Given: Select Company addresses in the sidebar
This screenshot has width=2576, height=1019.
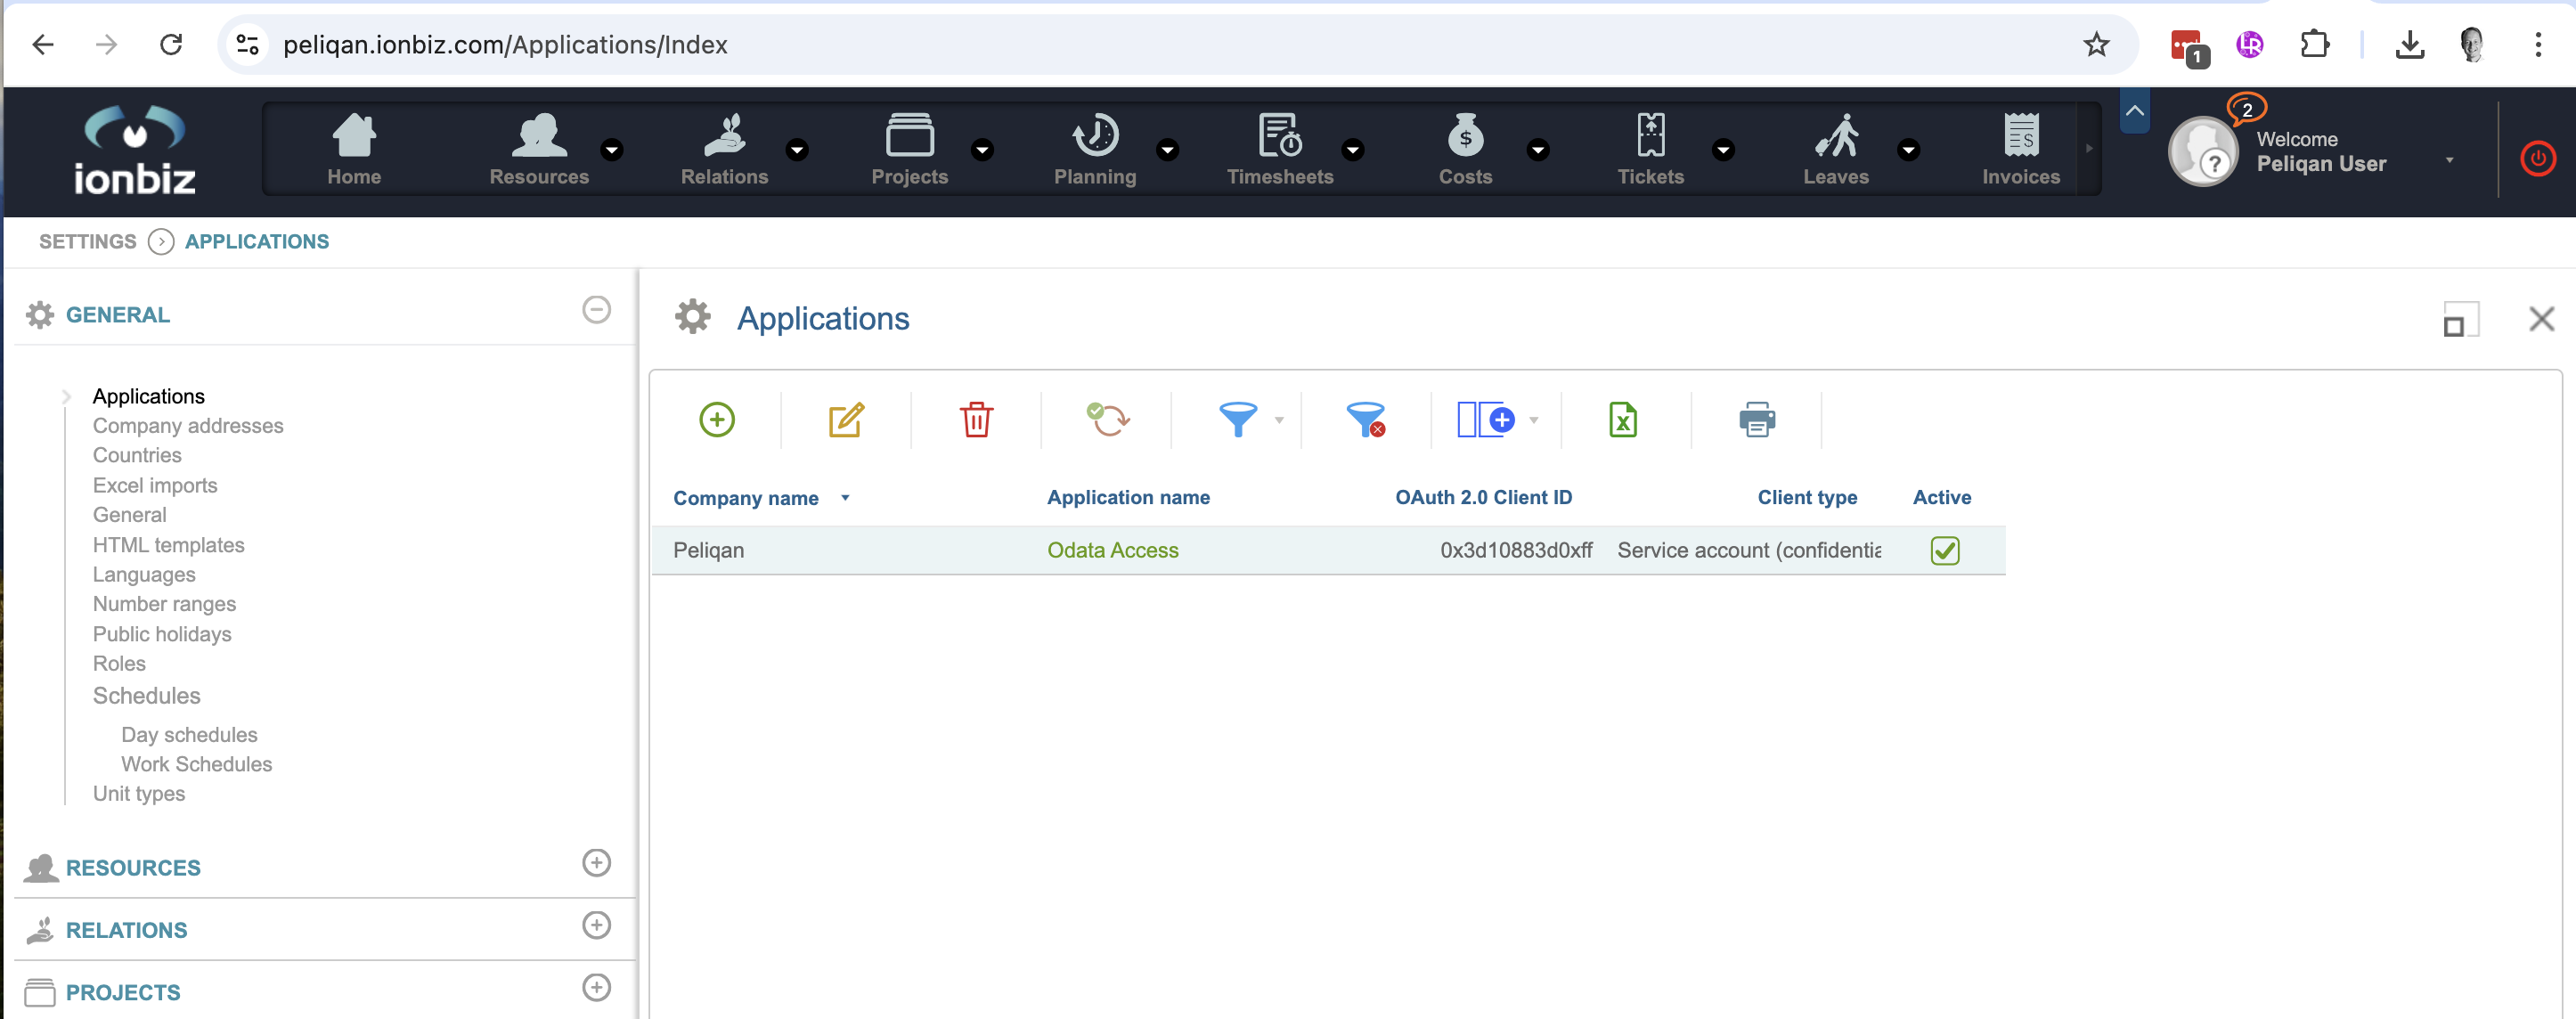Looking at the screenshot, I should [x=188, y=426].
